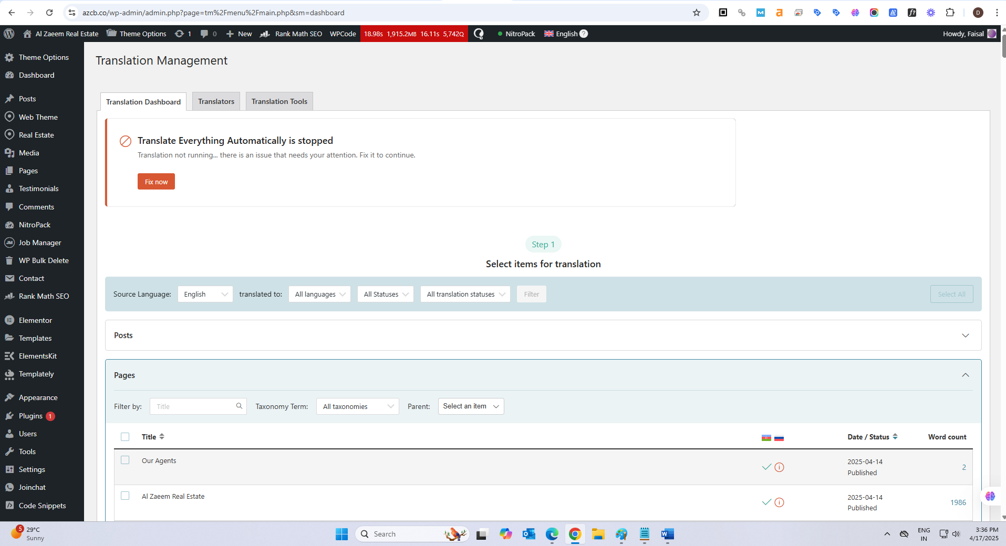Switch to the Translation Tools tab
The height and width of the screenshot is (546, 1006).
[279, 101]
